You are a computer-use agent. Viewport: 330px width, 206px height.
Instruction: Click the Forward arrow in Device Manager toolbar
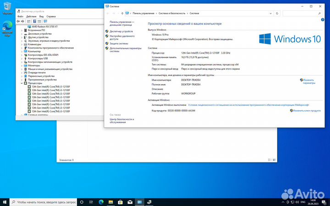[22, 21]
